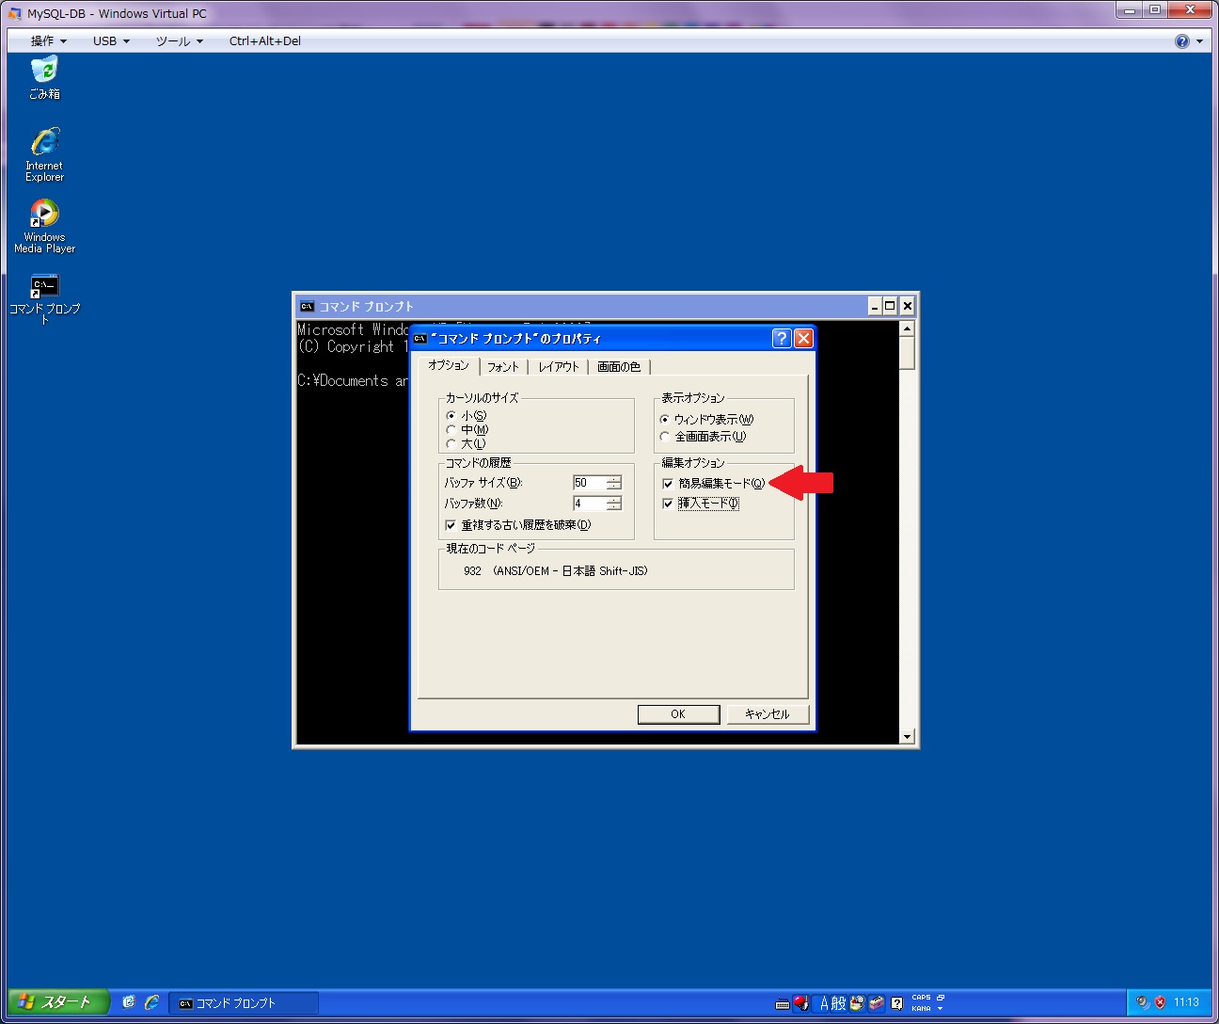
Task: Select the 全画面表示 radio button
Action: click(665, 437)
